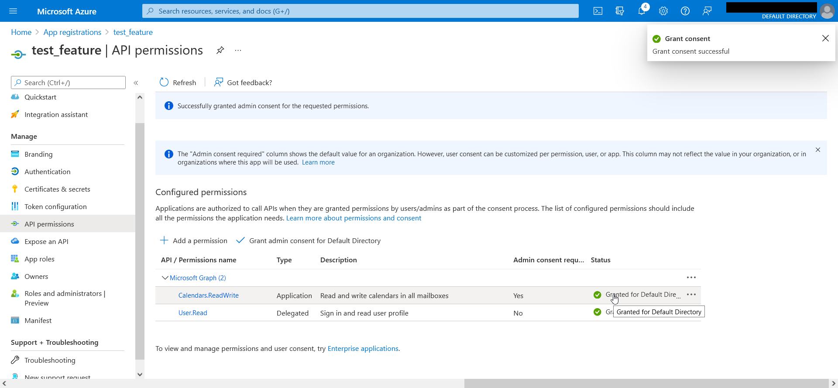Screen dimensions: 838x388
Task: Select API permissions in the sidebar
Action: tap(68, 224)
